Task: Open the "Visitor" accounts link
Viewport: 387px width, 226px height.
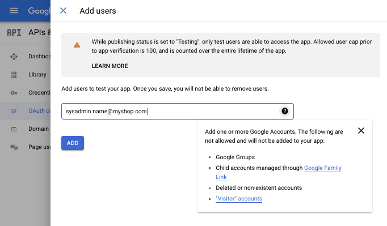Action: [239, 199]
